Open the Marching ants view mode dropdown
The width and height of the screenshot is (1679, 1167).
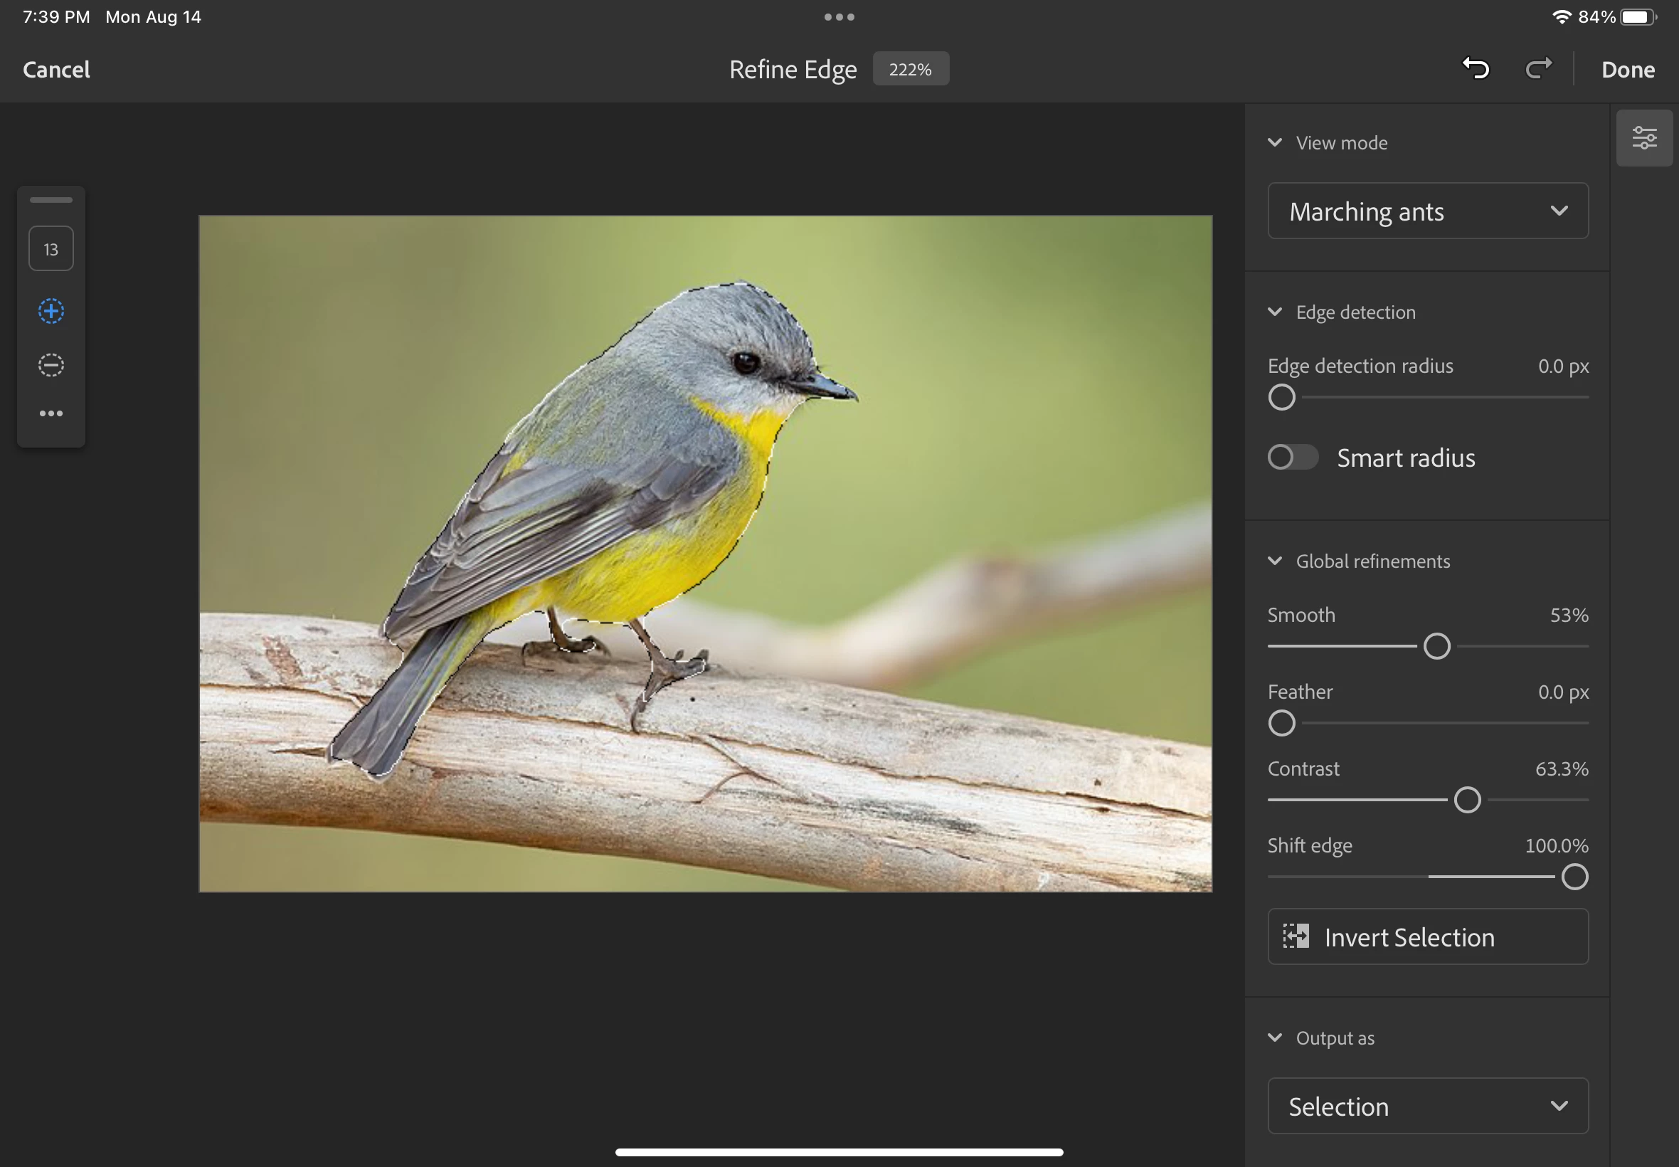[x=1427, y=211]
